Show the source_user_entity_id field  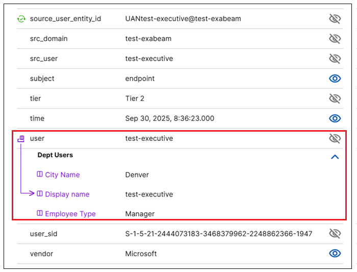pyautogui.click(x=335, y=19)
